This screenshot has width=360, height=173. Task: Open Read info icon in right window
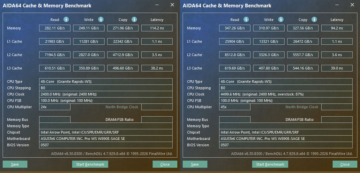246,19
